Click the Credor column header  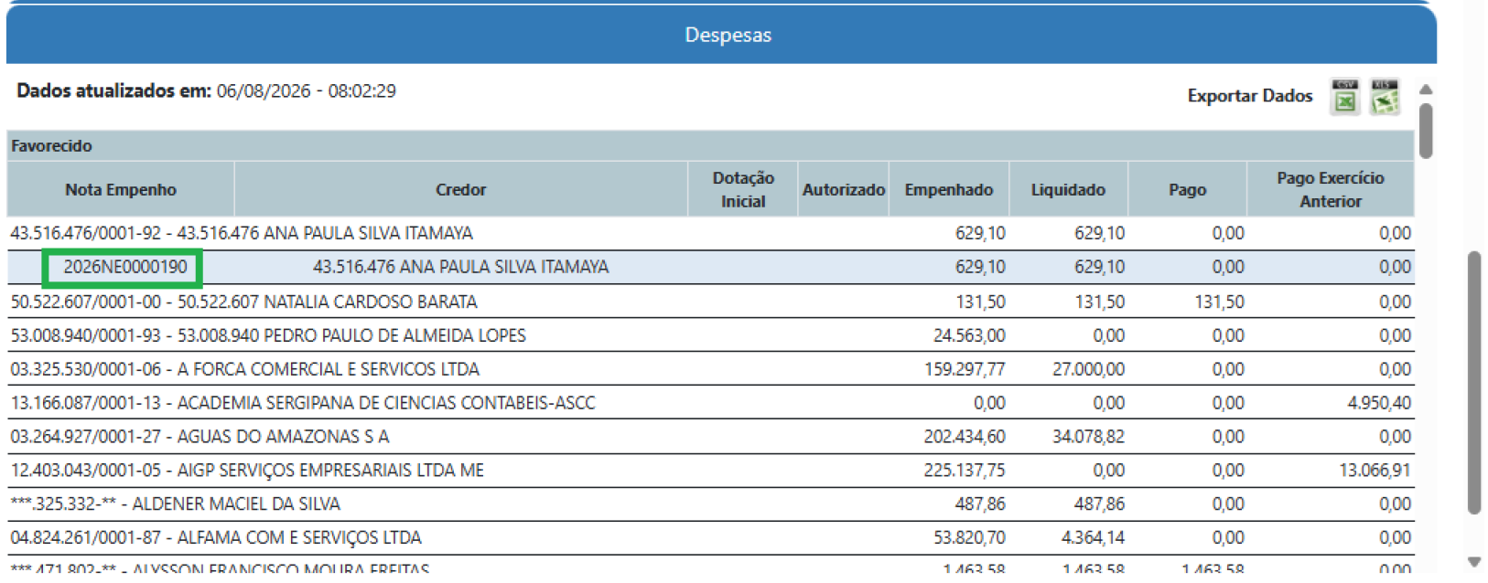460,189
